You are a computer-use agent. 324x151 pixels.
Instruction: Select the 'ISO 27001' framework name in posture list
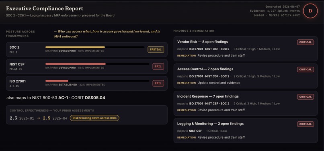(18, 81)
